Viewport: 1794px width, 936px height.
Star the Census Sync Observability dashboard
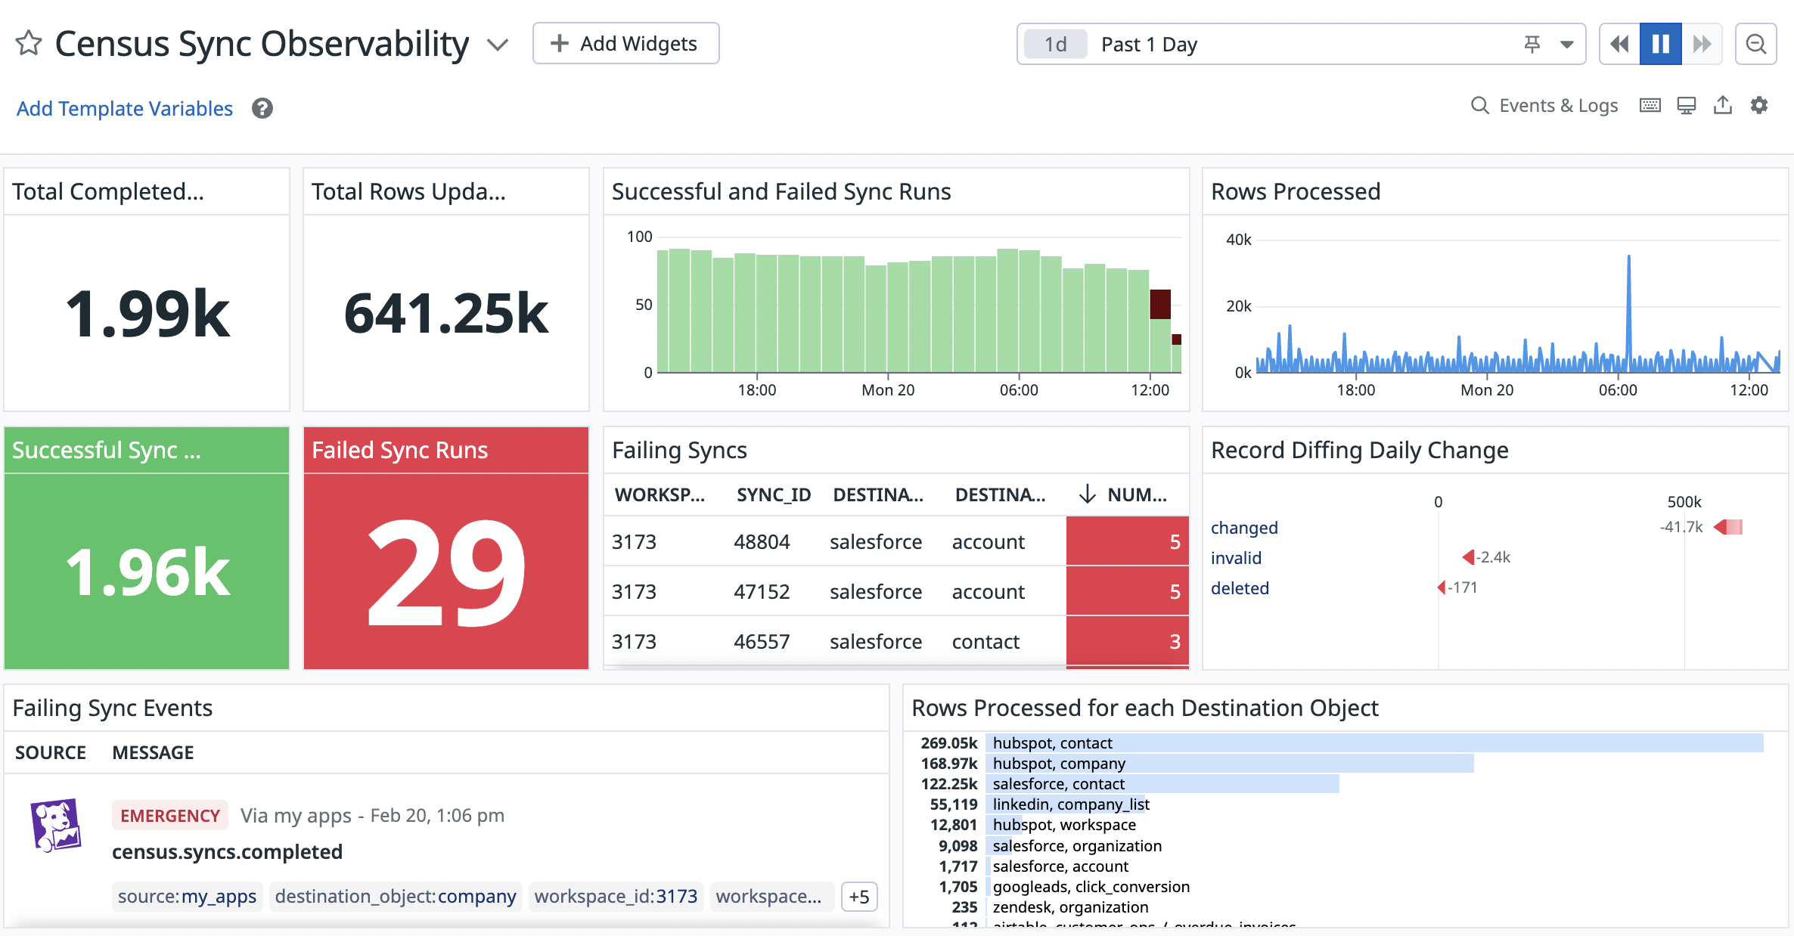[29, 43]
